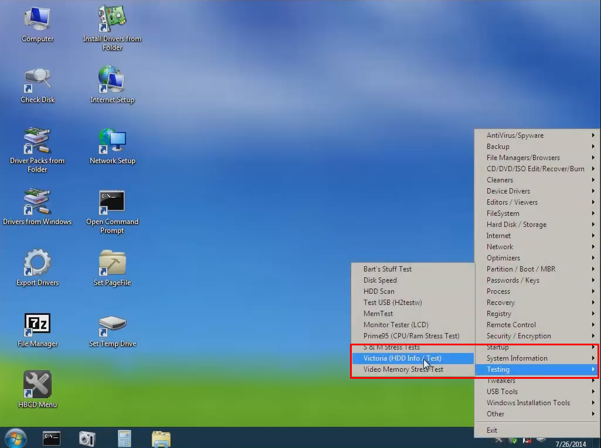Expand the FileSystem submenu

click(x=537, y=213)
